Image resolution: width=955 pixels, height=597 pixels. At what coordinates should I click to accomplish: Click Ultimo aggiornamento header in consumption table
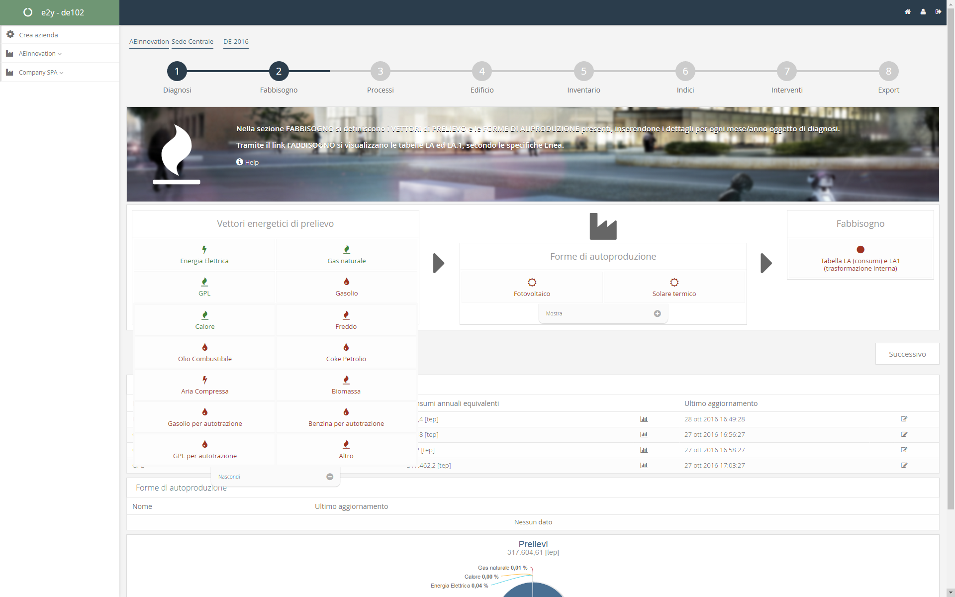721,403
